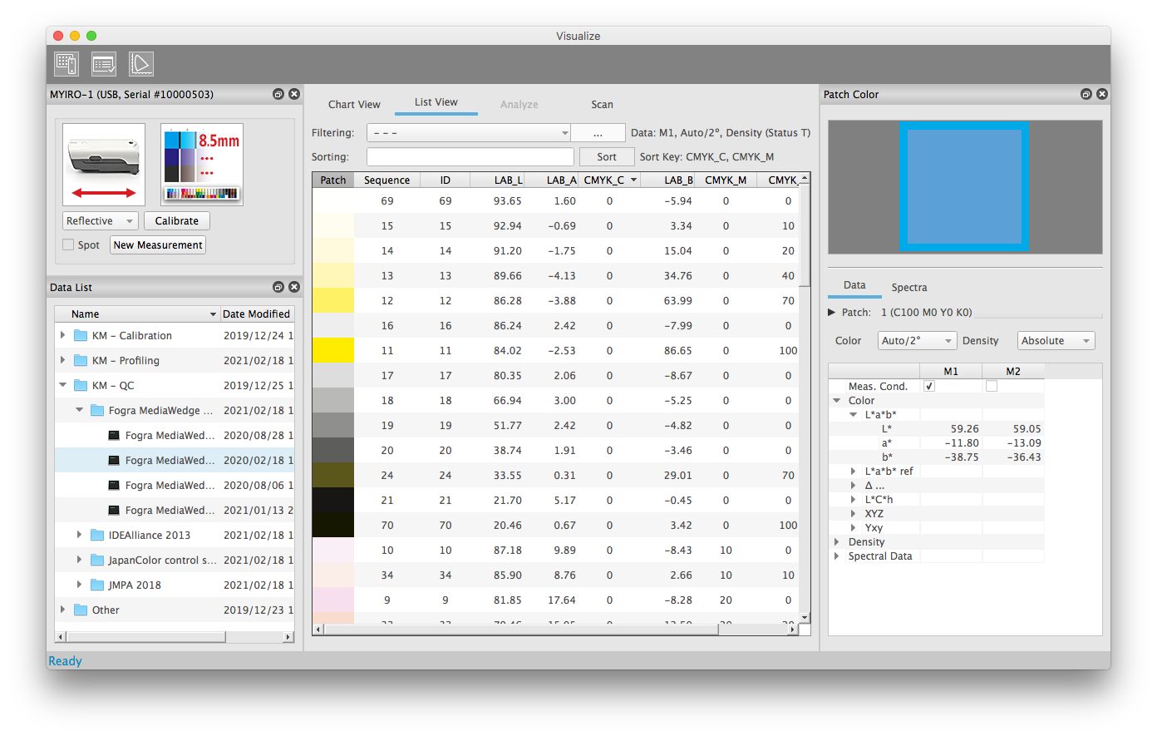This screenshot has width=1157, height=736.
Task: Uncheck the M1 Meas. Cond. checkbox
Action: point(929,387)
